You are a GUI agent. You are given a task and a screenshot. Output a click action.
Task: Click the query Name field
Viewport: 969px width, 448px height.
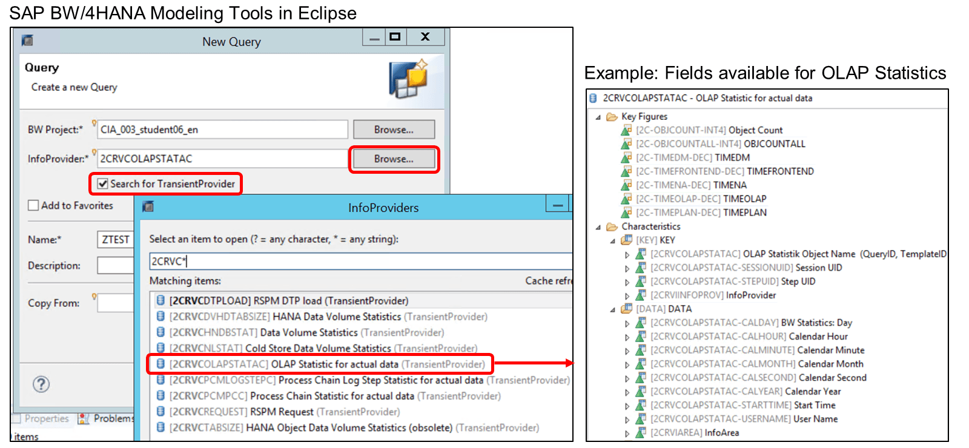[x=116, y=240]
